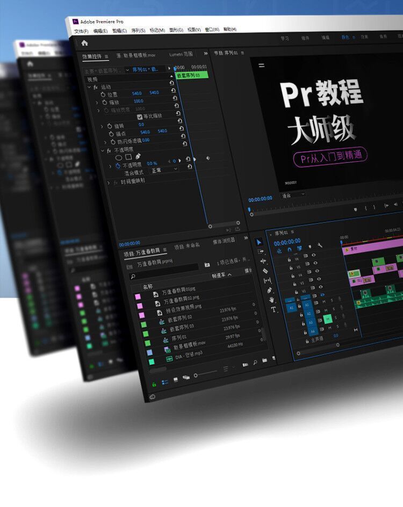Click the pink label swatch of 万逢春教育01.jpg
The width and height of the screenshot is (403, 507).
click(x=138, y=296)
